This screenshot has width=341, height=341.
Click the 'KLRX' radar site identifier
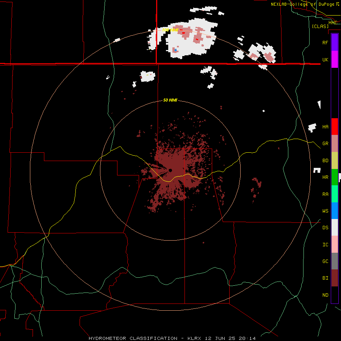(x=194, y=338)
